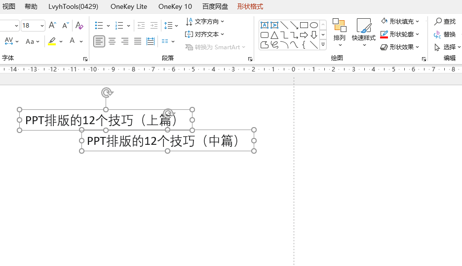This screenshot has width=462, height=266.
Task: Click the 查找 find button
Action: 445,22
